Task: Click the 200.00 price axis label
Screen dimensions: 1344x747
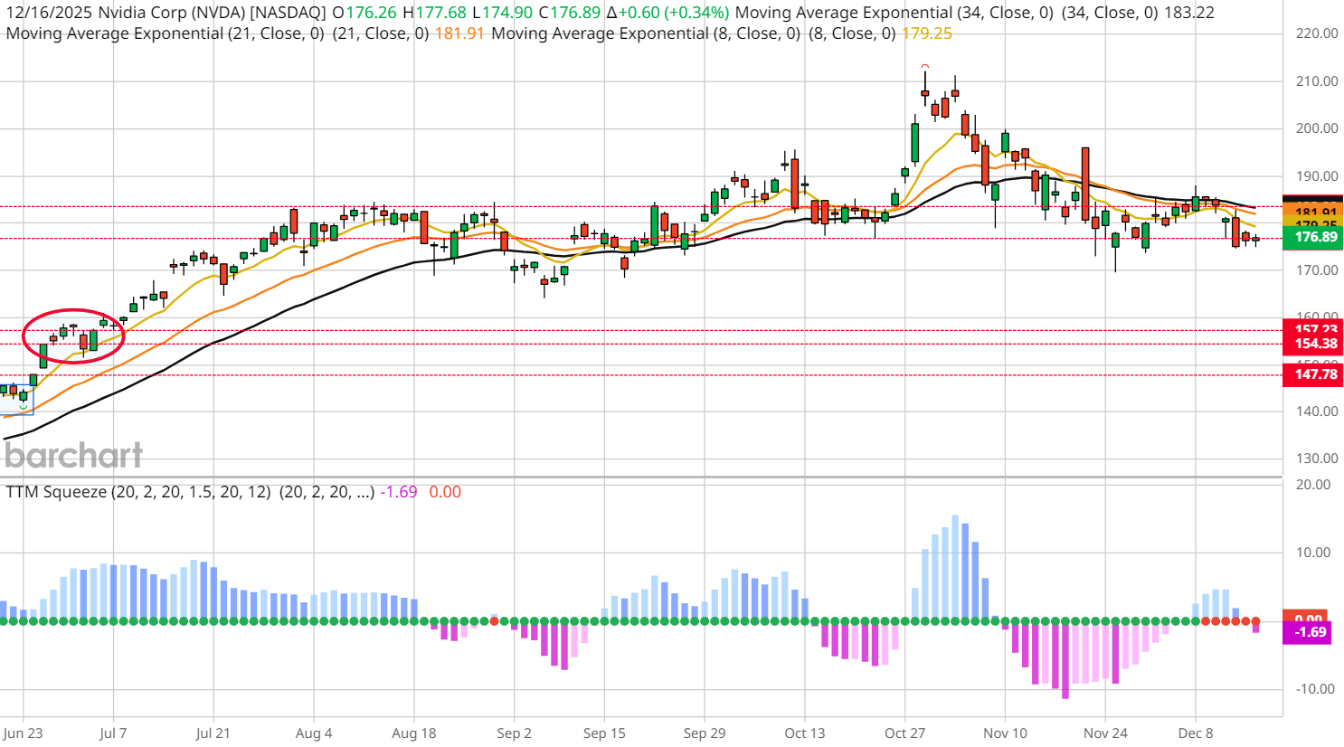Action: [x=1316, y=128]
